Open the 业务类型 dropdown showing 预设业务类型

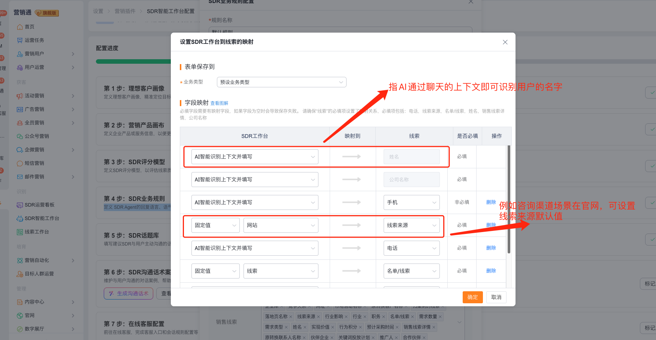[x=281, y=82]
